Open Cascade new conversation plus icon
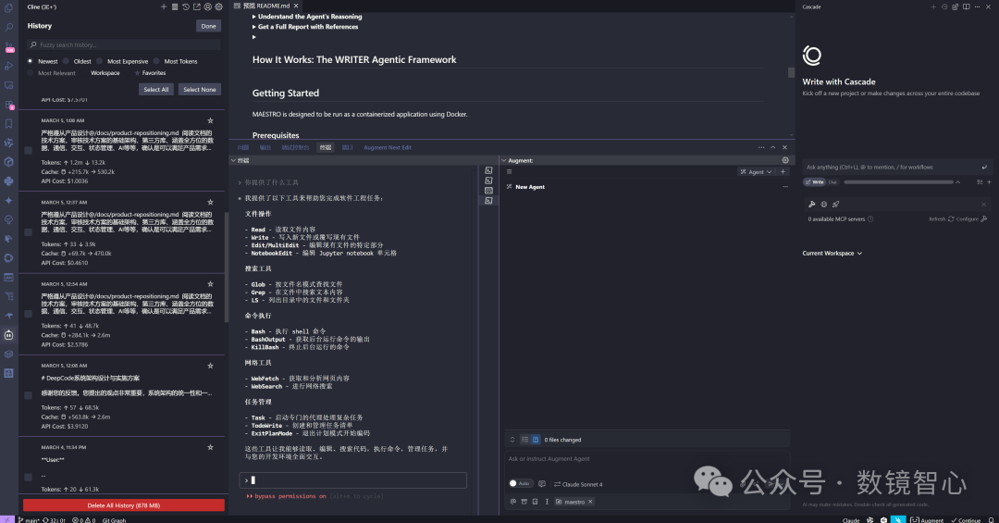This screenshot has height=523, width=999. pyautogui.click(x=933, y=7)
